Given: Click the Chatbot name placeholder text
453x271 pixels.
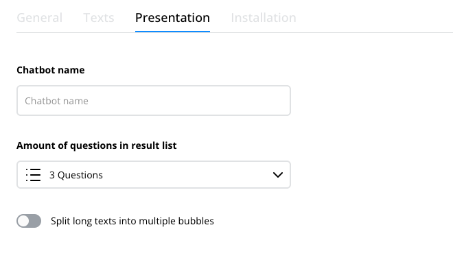Looking at the screenshot, I should click(56, 101).
